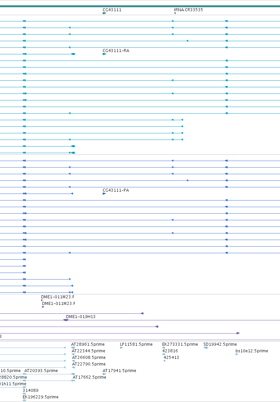Click the AT20393.5prime EST label
This screenshot has width=280, height=402.
(41, 371)
